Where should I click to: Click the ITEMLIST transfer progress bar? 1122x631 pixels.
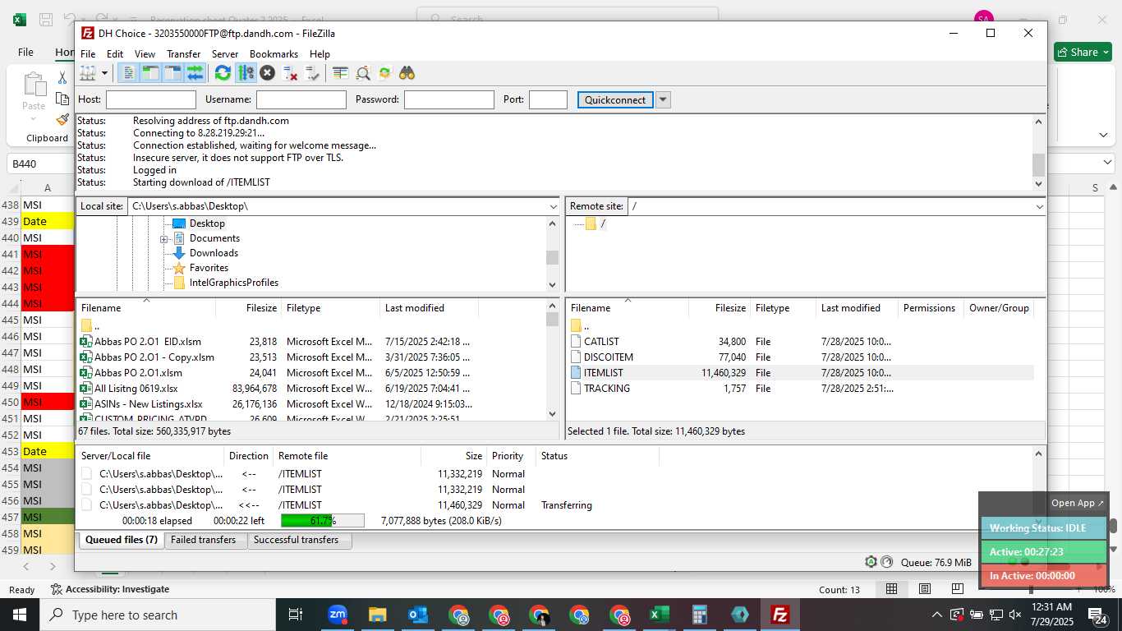pyautogui.click(x=323, y=521)
